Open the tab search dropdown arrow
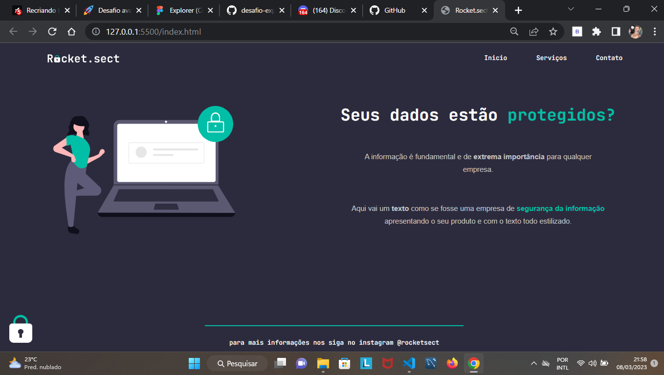 pyautogui.click(x=571, y=9)
